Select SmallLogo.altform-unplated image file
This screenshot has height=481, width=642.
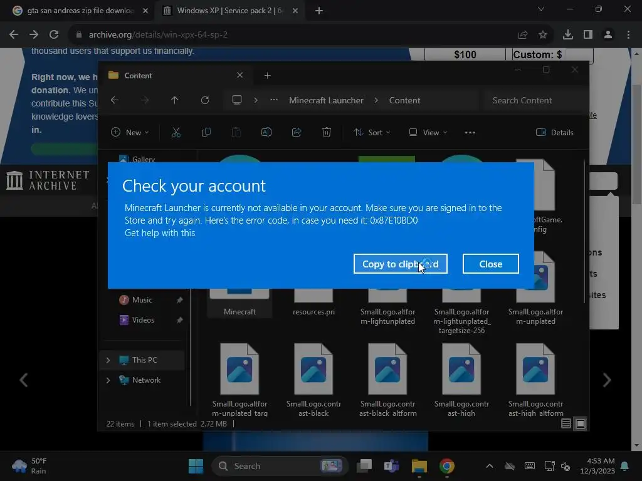pyautogui.click(x=535, y=289)
